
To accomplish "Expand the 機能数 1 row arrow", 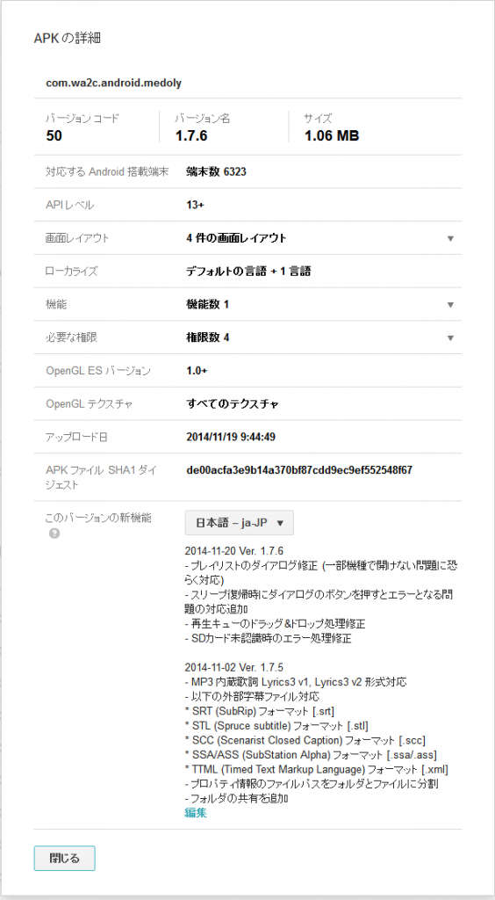I will tap(450, 304).
